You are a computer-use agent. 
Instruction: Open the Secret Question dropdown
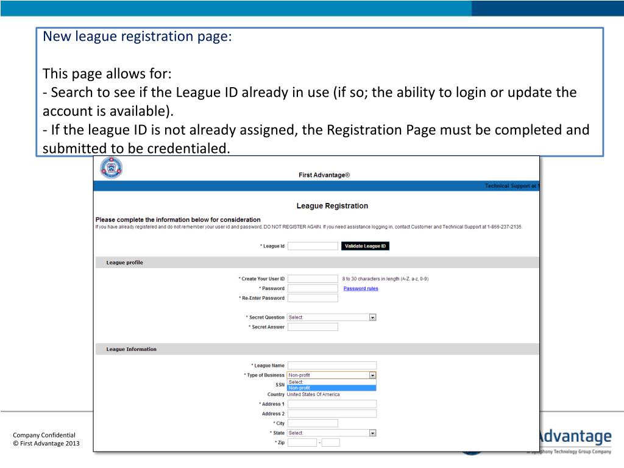pyautogui.click(x=332, y=317)
